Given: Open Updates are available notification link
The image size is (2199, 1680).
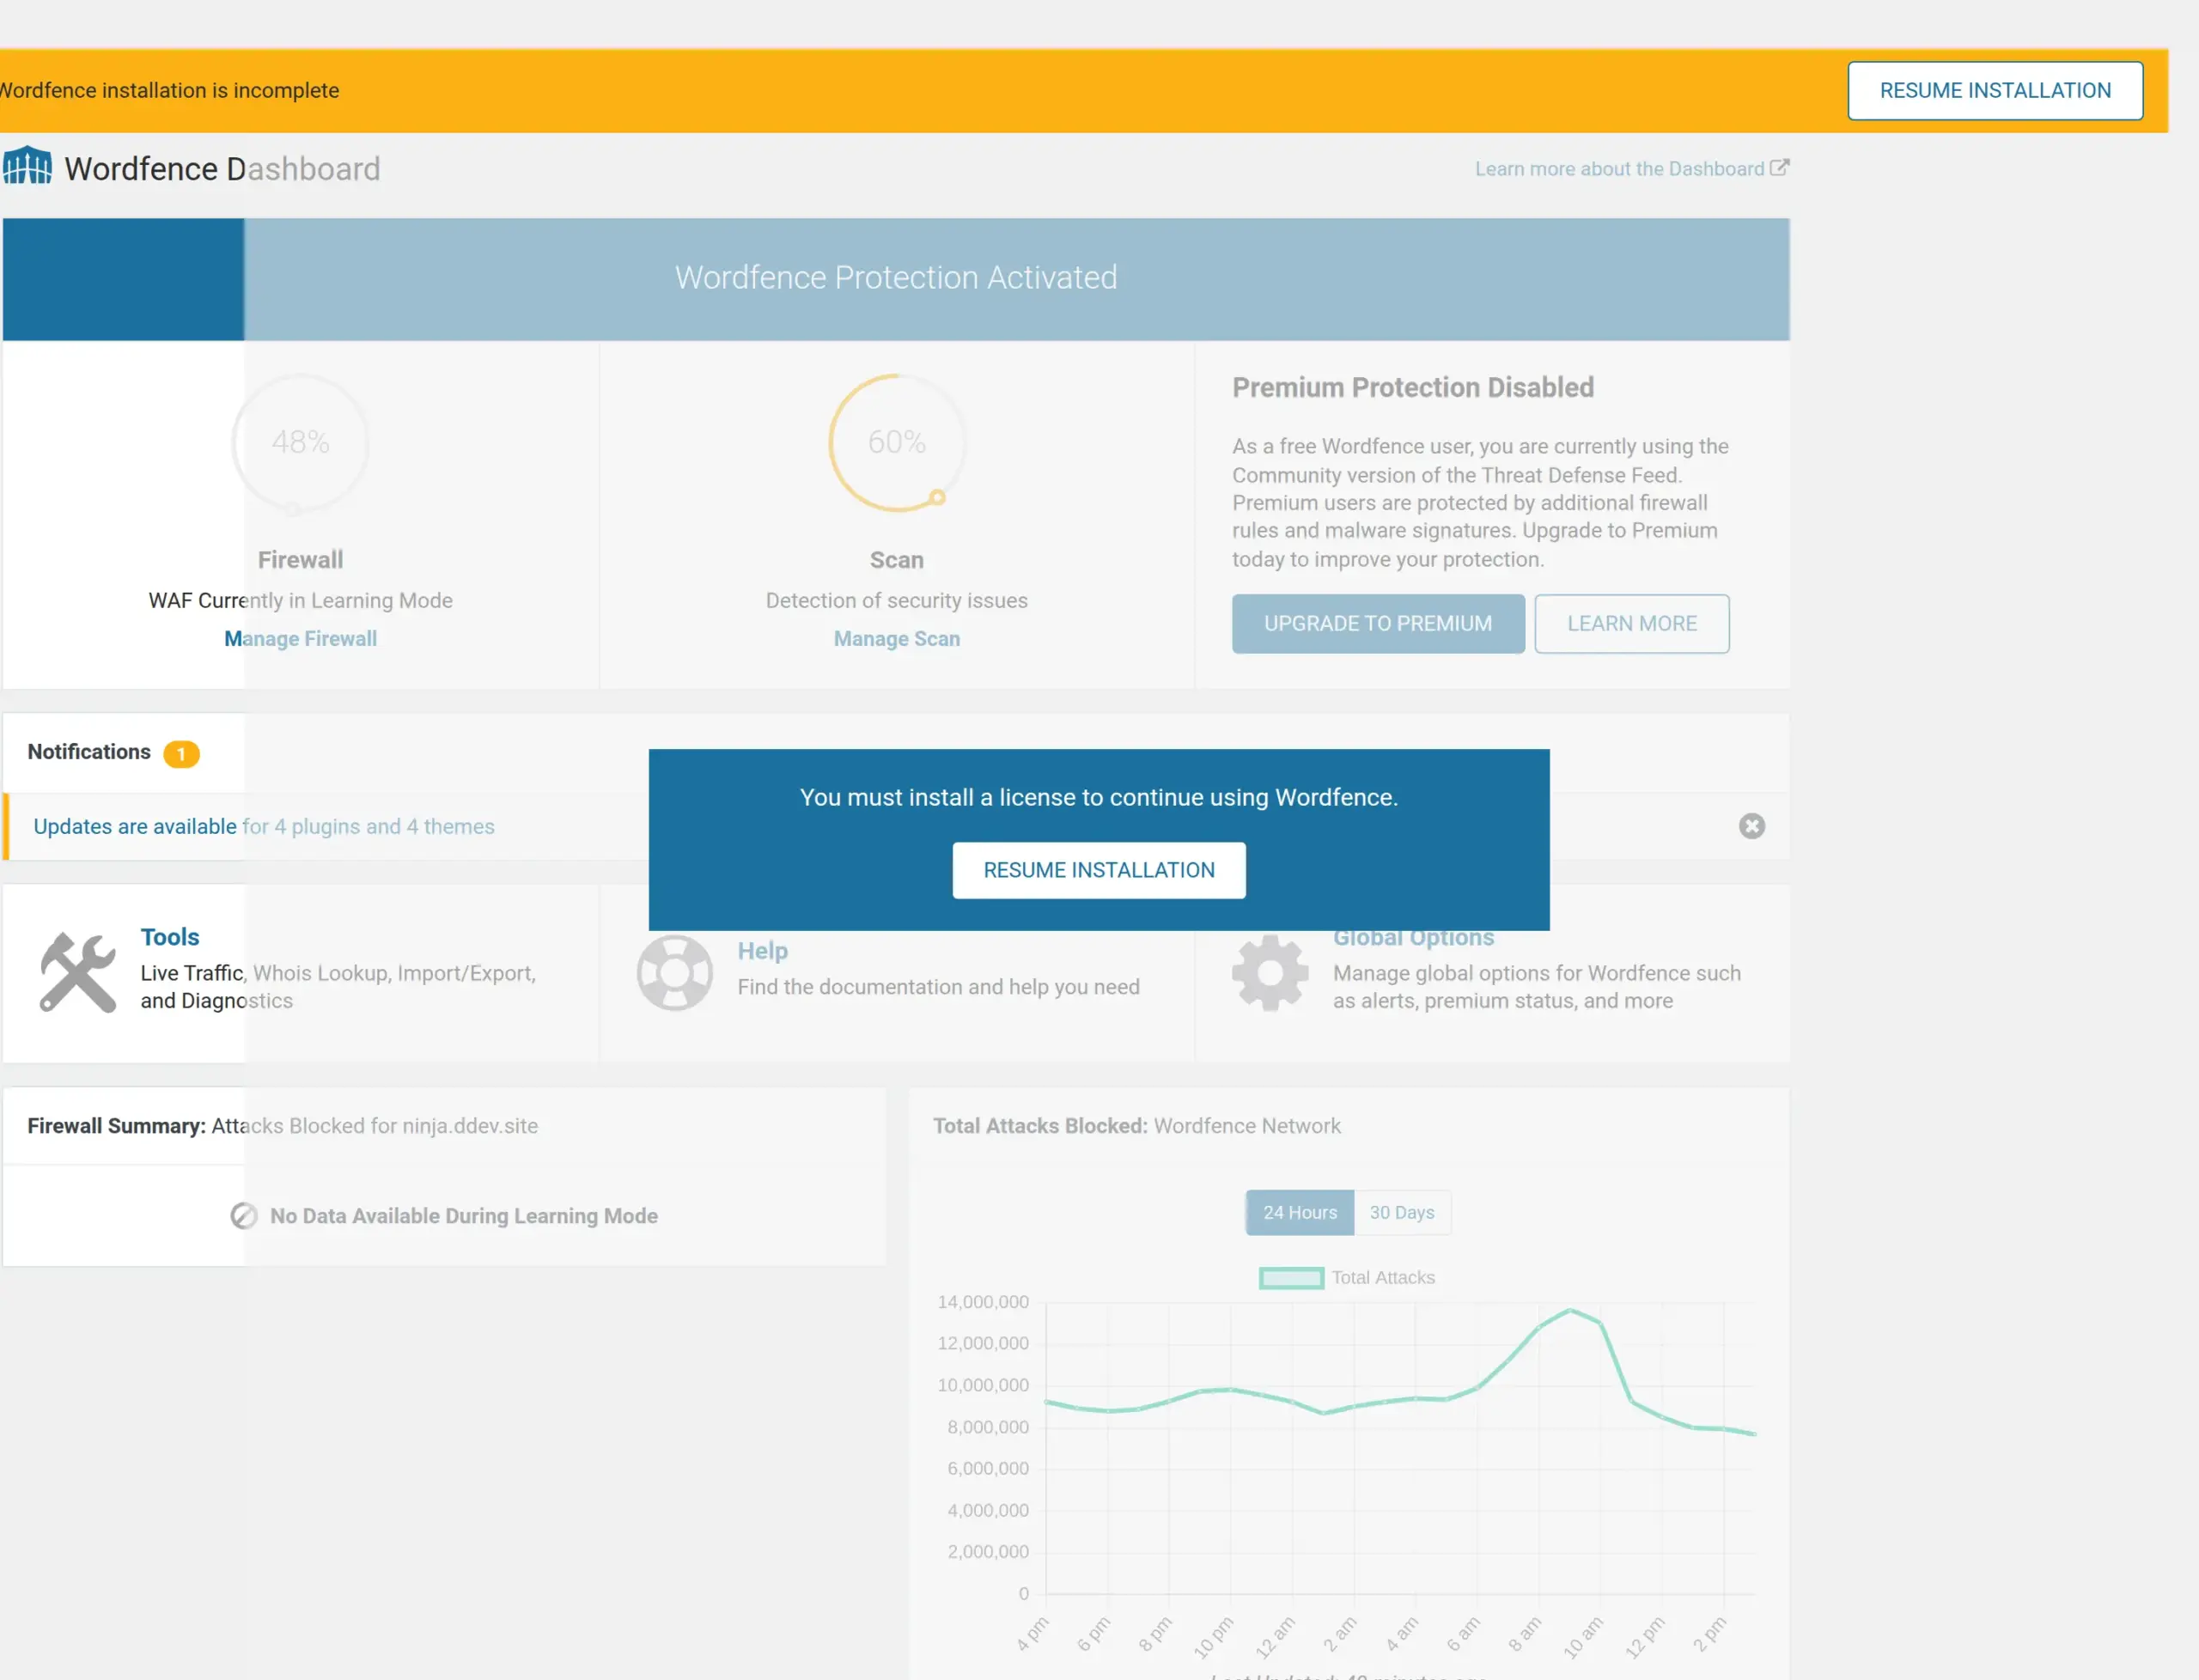Looking at the screenshot, I should point(264,827).
